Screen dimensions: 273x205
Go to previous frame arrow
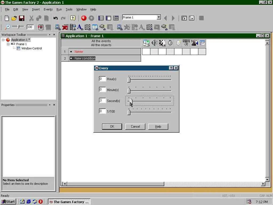pos(165,18)
